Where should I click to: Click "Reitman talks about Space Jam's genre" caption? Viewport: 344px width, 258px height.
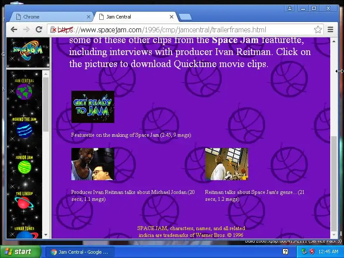255,196
